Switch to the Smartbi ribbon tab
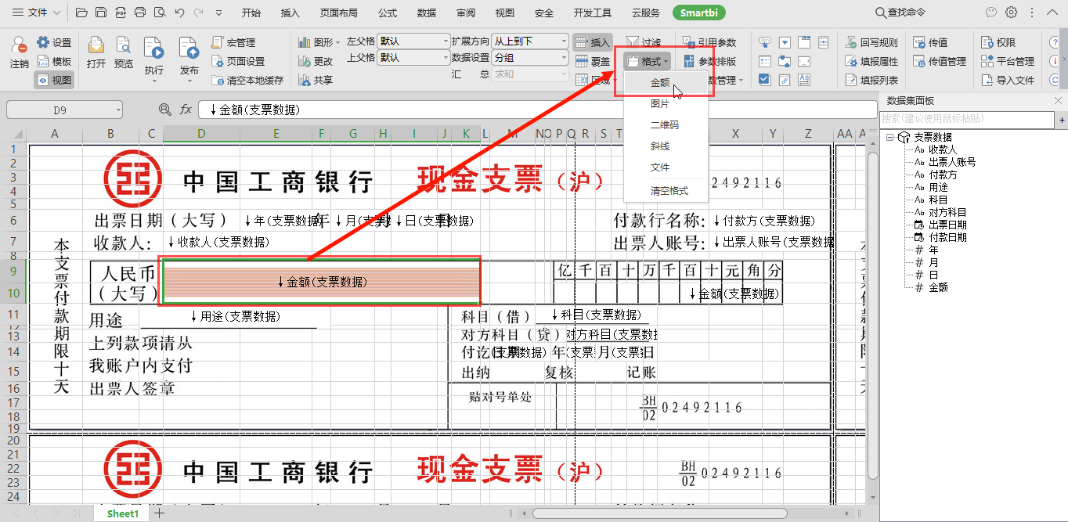The image size is (1068, 522). [698, 13]
